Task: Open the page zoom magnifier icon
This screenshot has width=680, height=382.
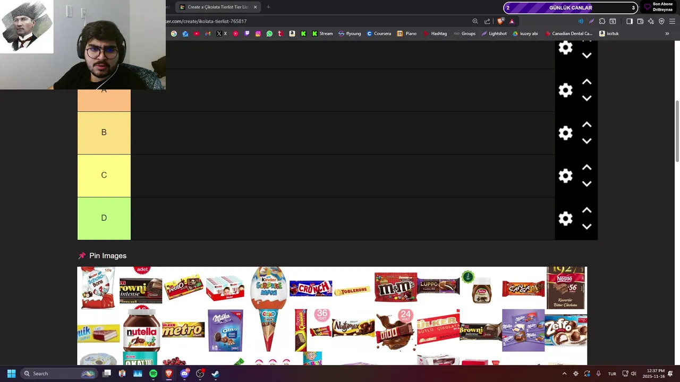Action: (475, 21)
